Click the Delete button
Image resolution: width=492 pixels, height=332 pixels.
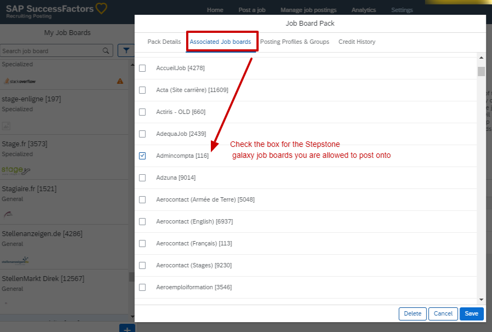click(412, 314)
